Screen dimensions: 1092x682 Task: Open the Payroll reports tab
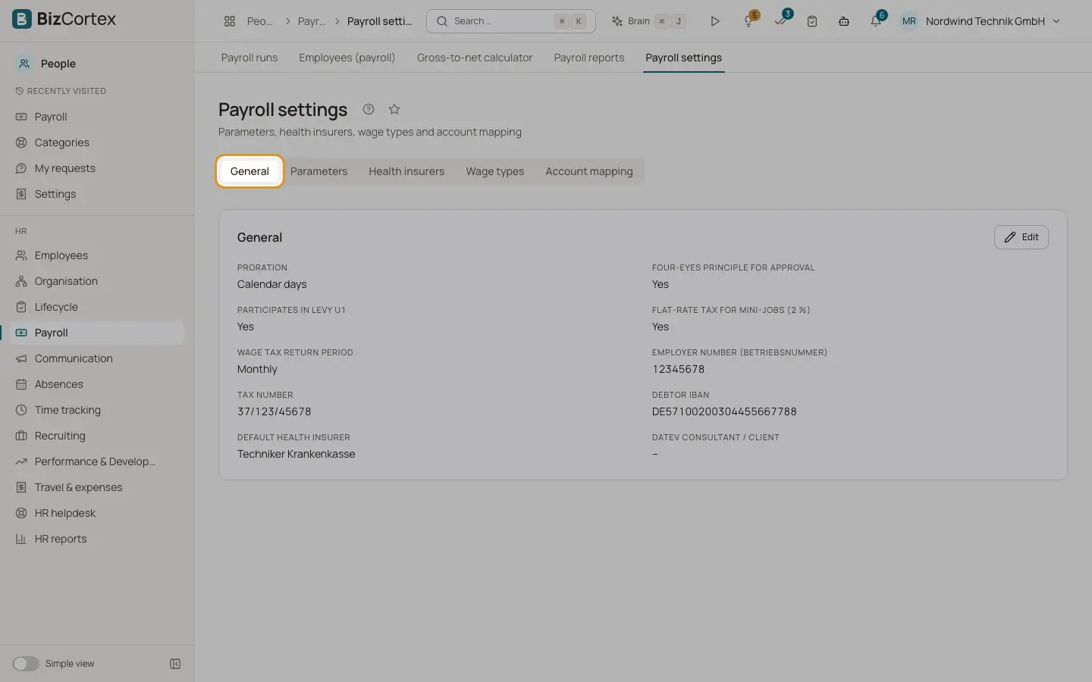coord(589,58)
